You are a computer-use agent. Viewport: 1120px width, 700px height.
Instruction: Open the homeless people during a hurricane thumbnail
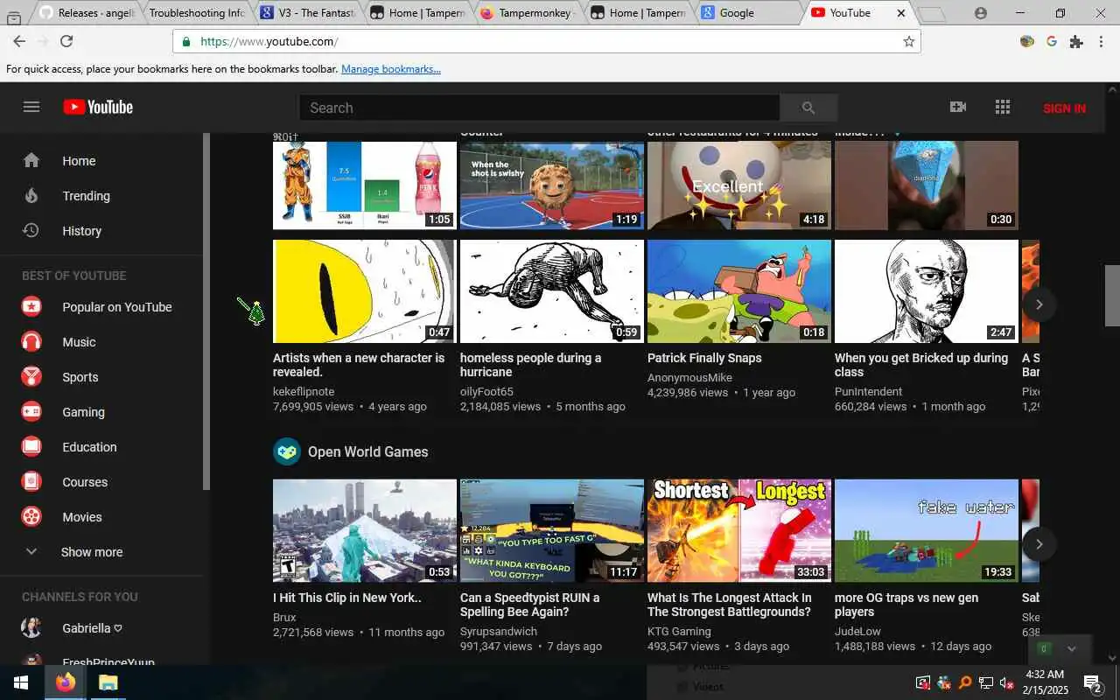(552, 291)
